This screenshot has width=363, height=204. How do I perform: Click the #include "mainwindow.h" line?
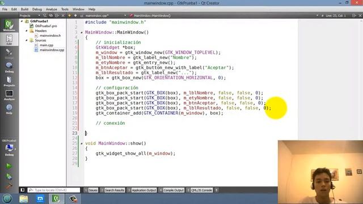(115, 22)
